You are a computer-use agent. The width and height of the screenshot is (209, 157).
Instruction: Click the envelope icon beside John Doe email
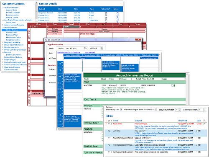tap(109, 131)
